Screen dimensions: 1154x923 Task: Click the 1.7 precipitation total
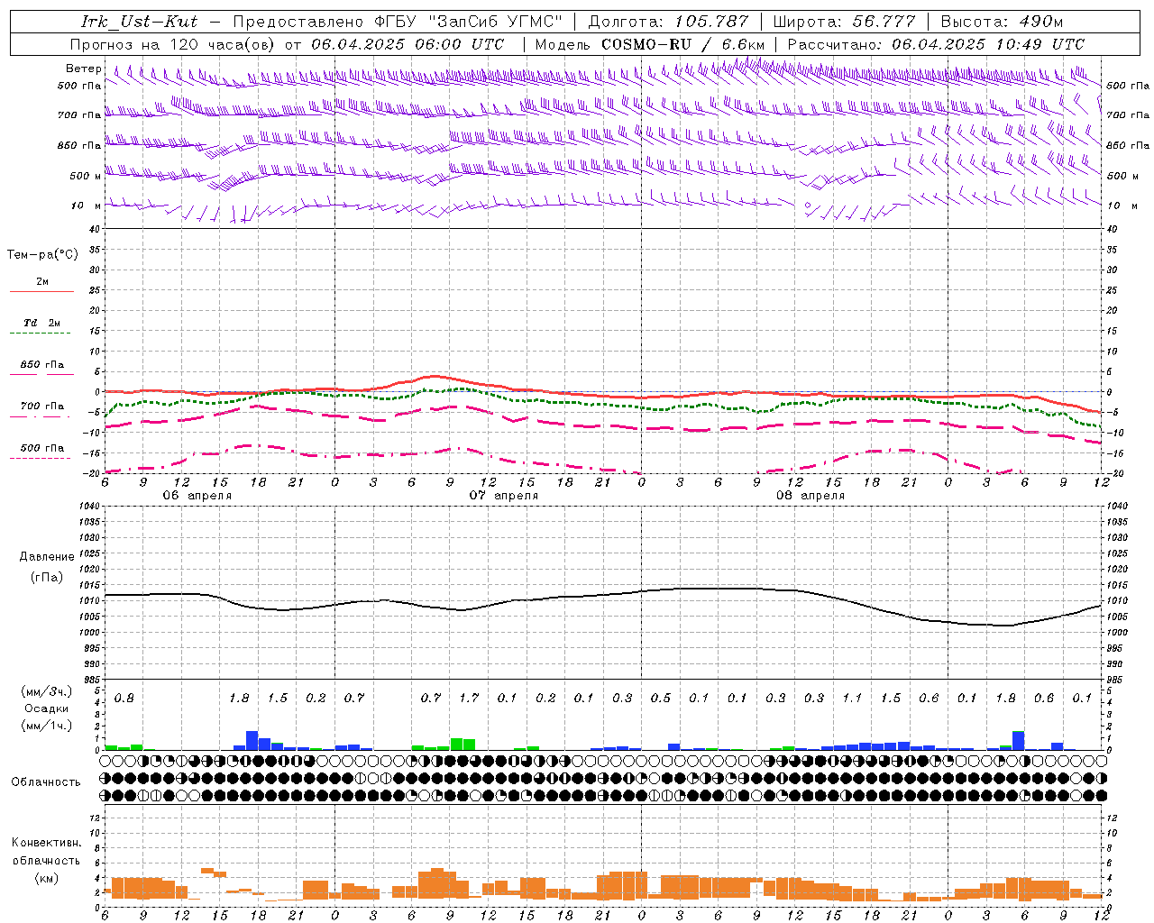[x=469, y=699]
